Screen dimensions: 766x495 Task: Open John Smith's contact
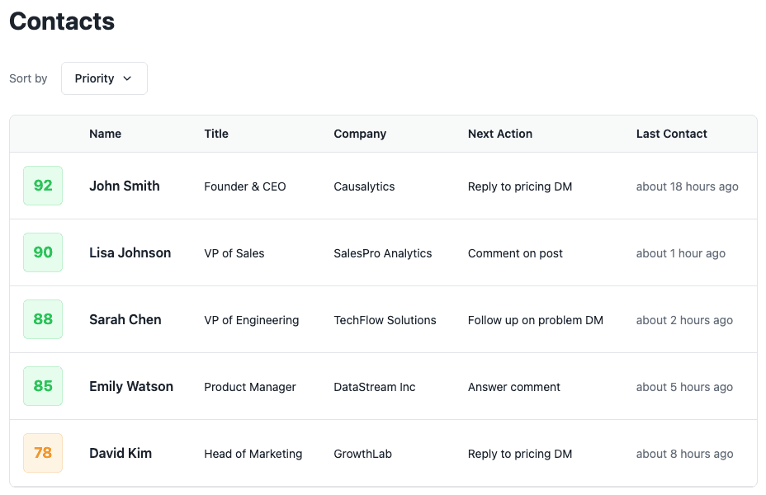[125, 186]
